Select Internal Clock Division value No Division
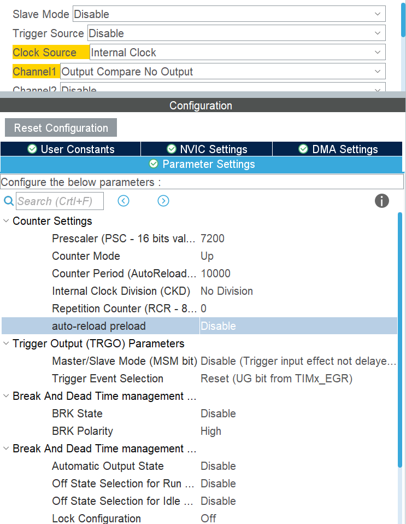The height and width of the screenshot is (524, 406). (226, 291)
